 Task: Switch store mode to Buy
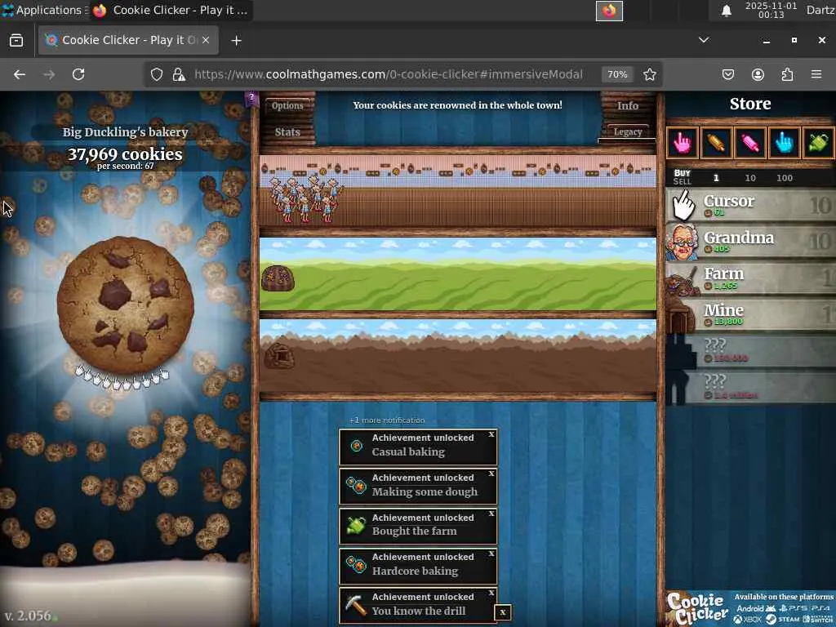[x=682, y=173]
